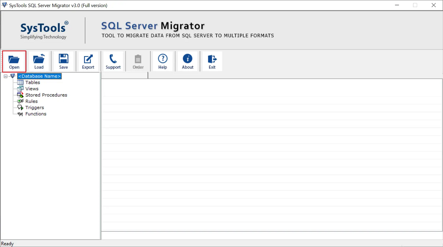Click the SysTools title bar app icon

pos(4,5)
